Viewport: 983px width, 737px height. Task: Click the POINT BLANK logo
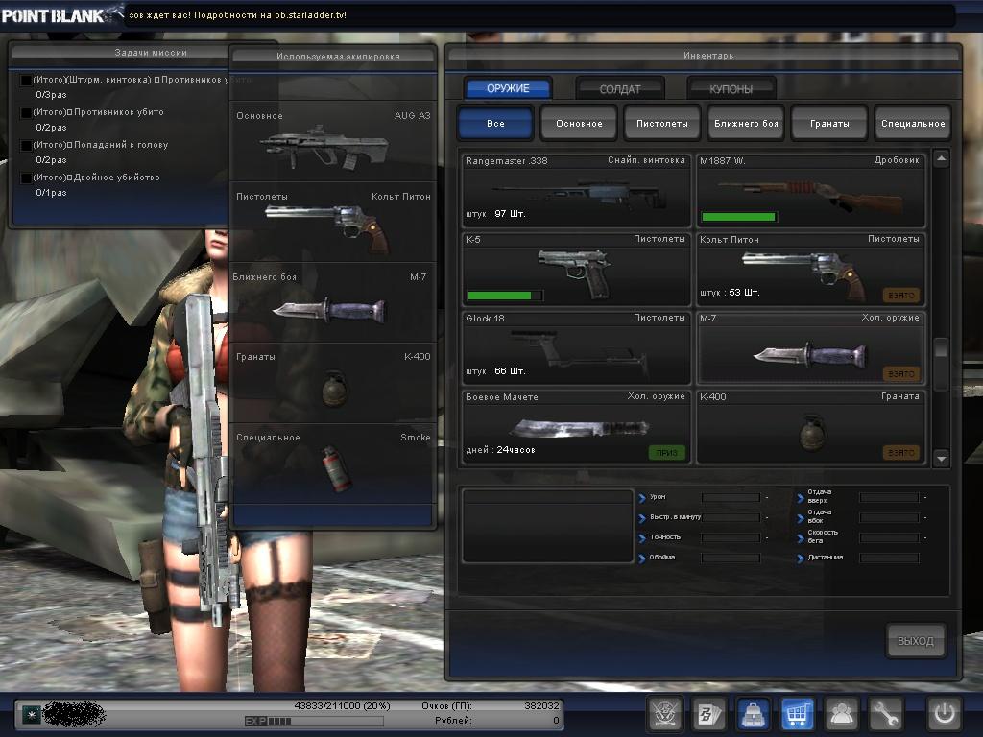click(60, 14)
